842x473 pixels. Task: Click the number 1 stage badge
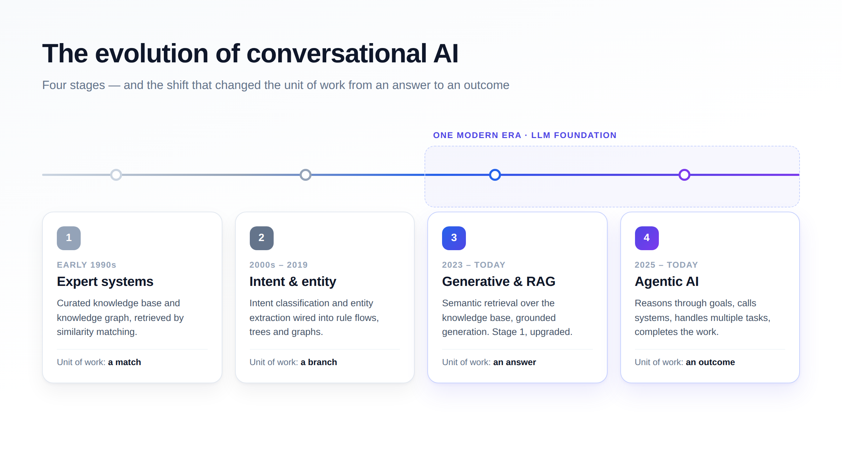point(69,238)
